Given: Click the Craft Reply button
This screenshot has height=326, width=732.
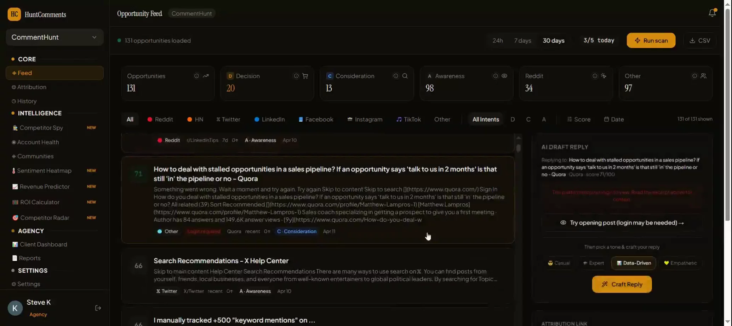Looking at the screenshot, I should [622, 284].
